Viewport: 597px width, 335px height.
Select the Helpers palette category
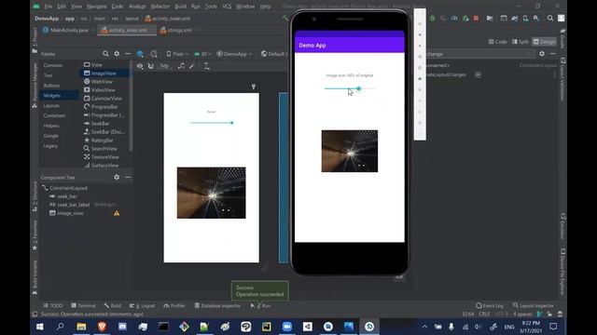(51, 126)
